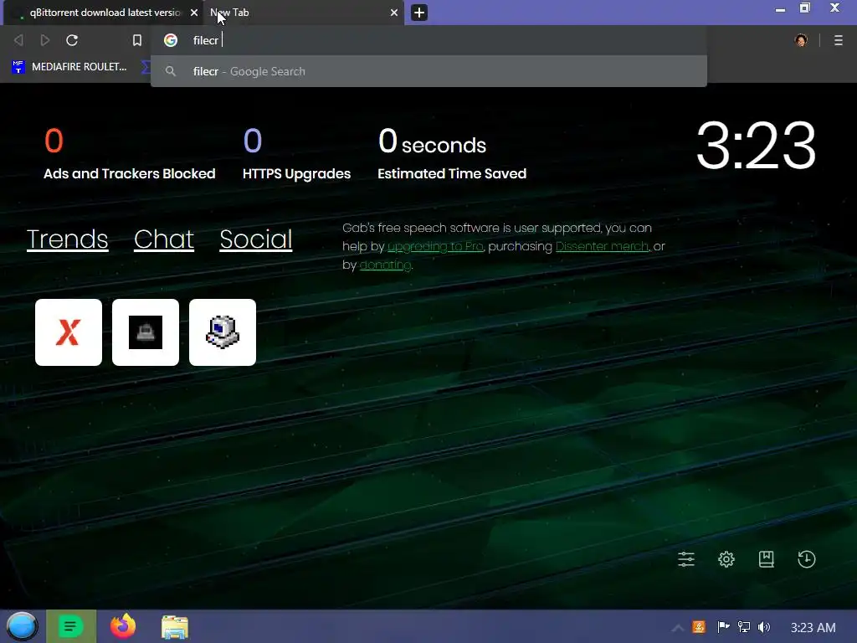Viewport: 857px width, 643px height.
Task: Open settings gear on new tab page
Action: pyautogui.click(x=726, y=559)
